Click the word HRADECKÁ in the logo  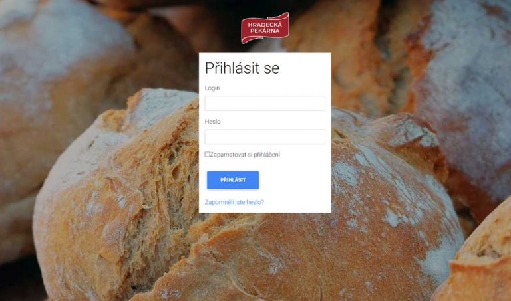click(265, 25)
